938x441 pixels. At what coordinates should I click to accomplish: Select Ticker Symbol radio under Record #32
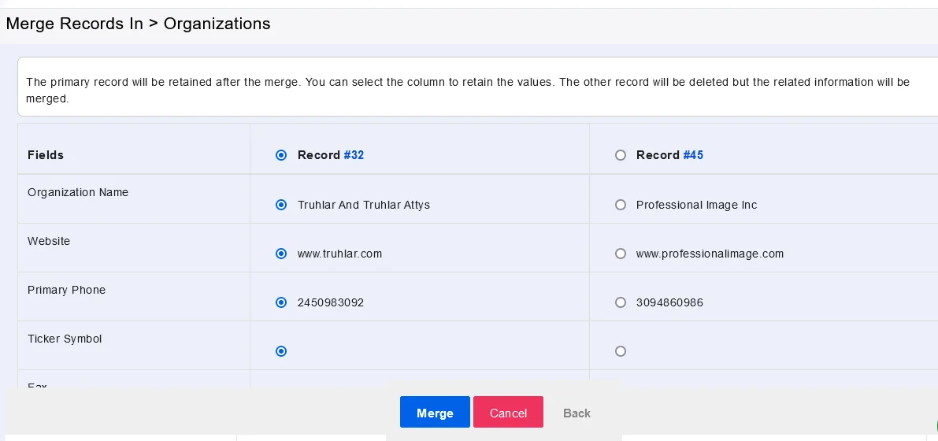281,351
